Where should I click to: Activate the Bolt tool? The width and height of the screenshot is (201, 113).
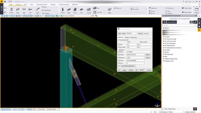click(30, 10)
